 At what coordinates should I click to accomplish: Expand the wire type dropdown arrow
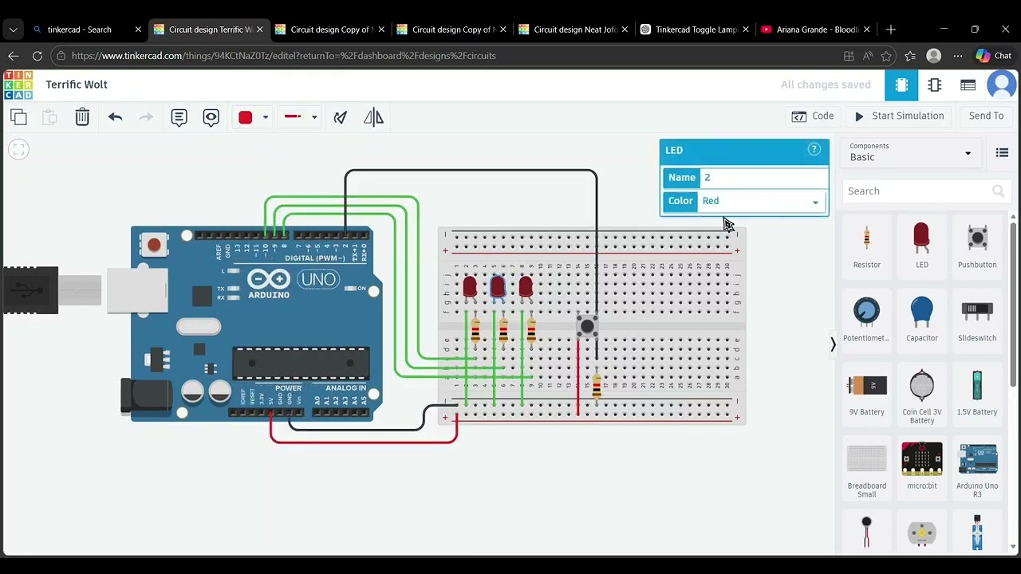(x=314, y=117)
